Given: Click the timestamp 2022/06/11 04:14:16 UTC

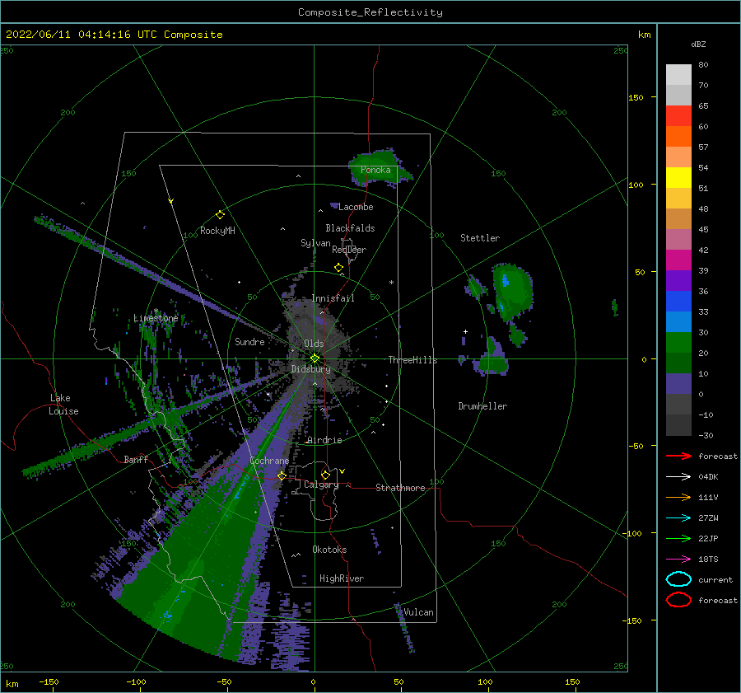Looking at the screenshot, I should (82, 35).
